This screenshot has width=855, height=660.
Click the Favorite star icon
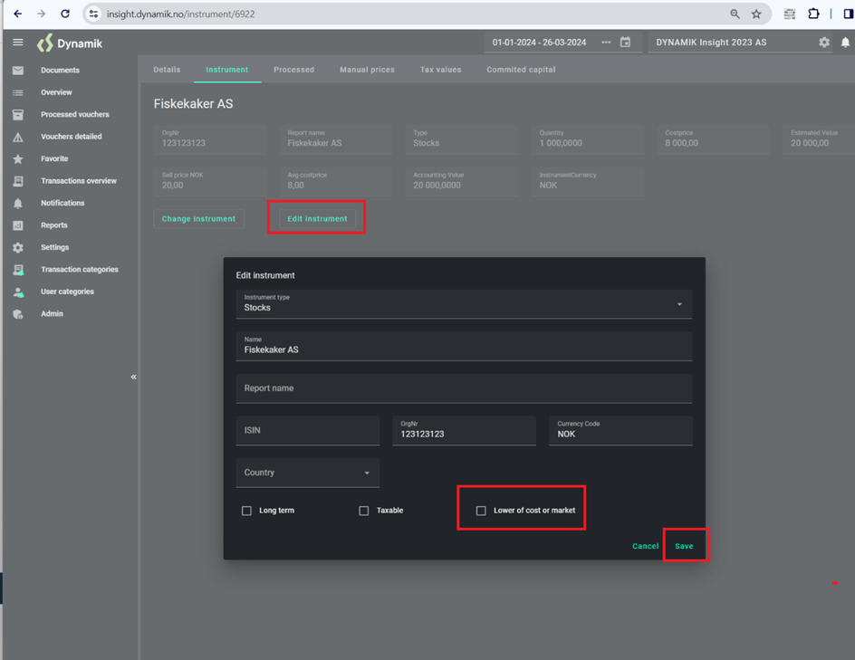17,159
